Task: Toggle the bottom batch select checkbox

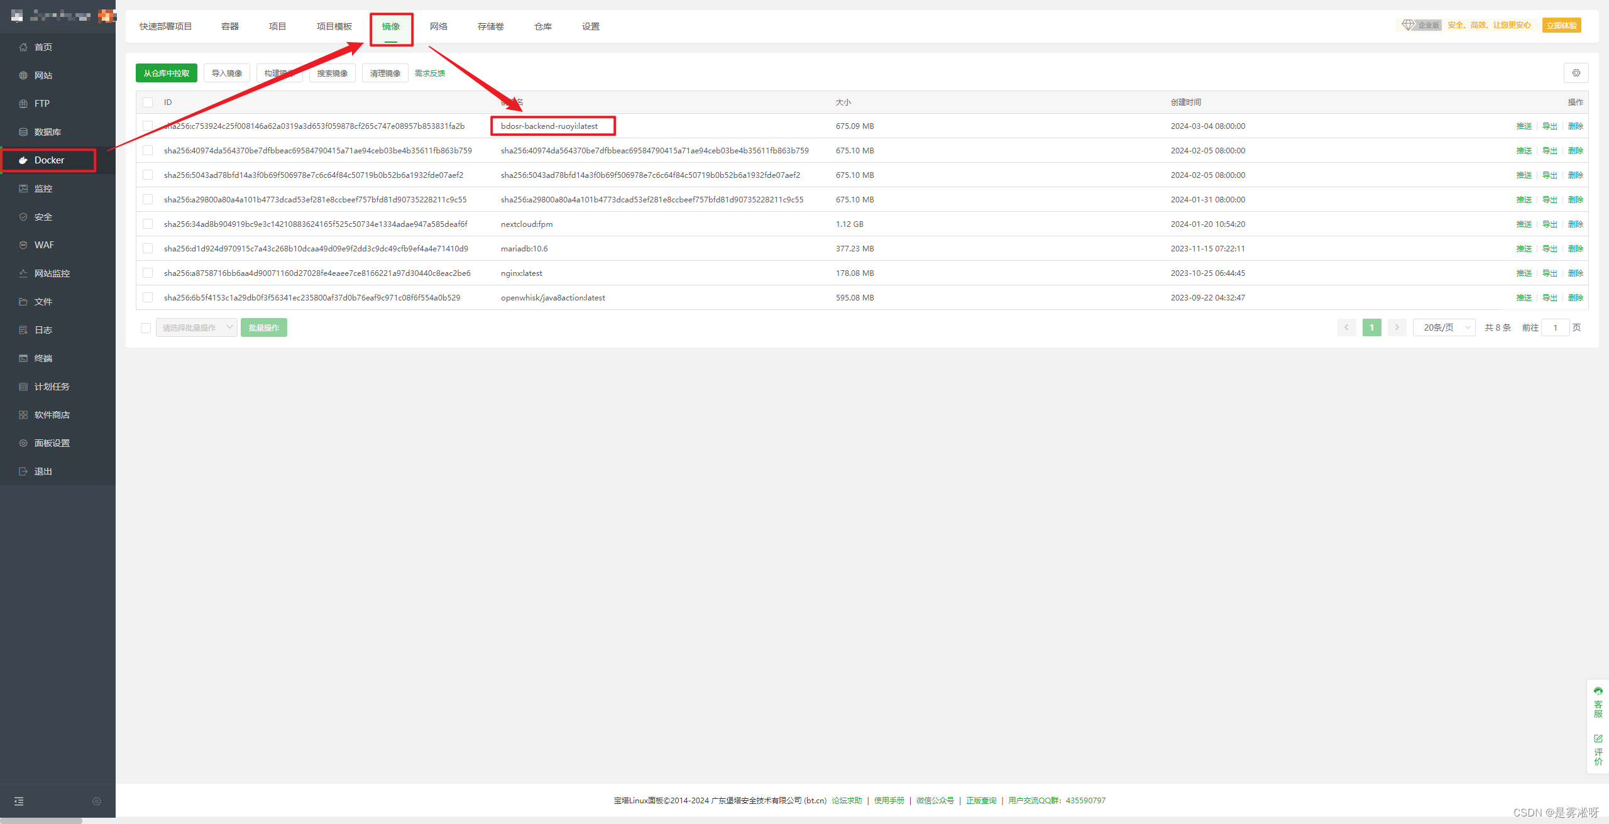Action: (146, 328)
